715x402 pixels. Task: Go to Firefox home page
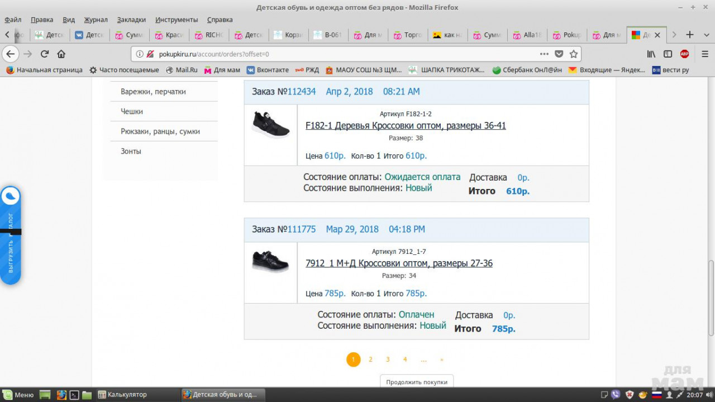(x=61, y=54)
